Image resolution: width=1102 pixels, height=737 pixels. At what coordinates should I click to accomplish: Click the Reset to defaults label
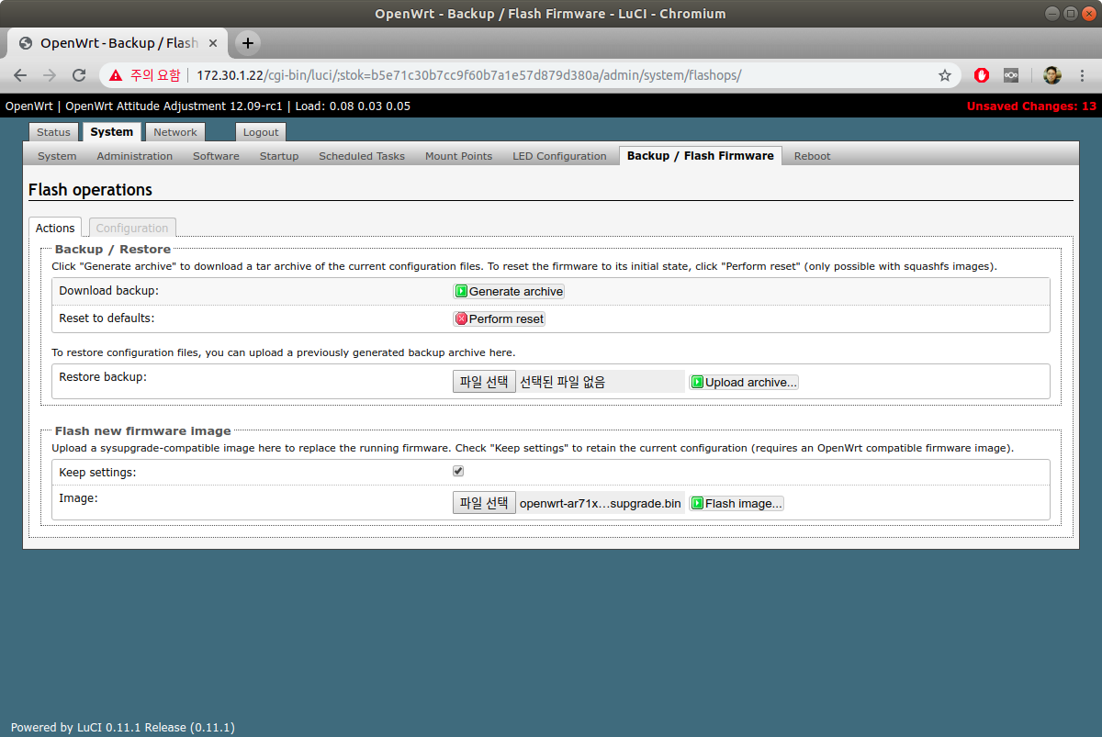[107, 318]
